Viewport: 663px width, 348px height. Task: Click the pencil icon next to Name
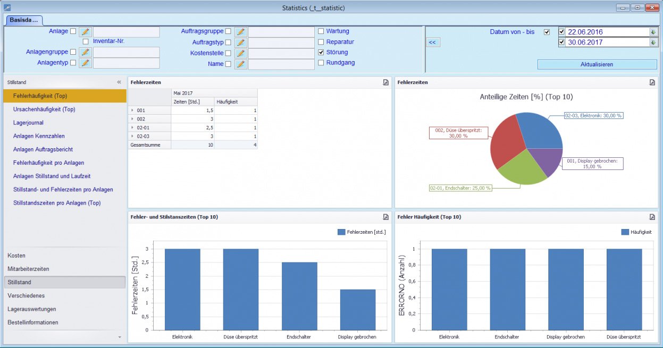coord(240,64)
